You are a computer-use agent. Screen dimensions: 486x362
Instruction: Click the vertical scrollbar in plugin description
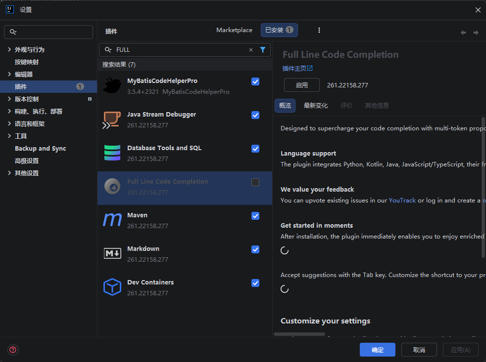483,187
